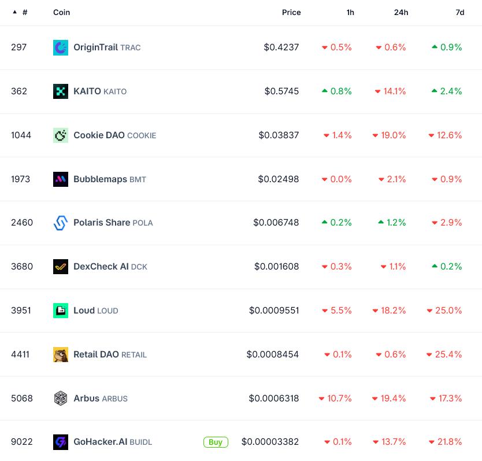The image size is (482, 461).
Task: Click the Arbus coin logo icon
Action: tap(60, 399)
